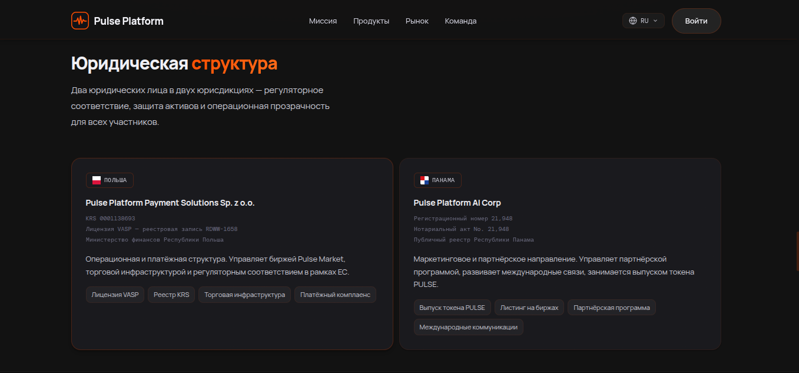Click the KRS 0001138693 text
This screenshot has width=799, height=373.
pos(111,219)
